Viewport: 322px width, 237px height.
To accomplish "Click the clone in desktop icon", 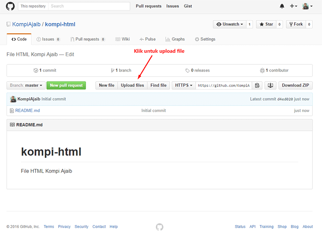I will [270, 85].
